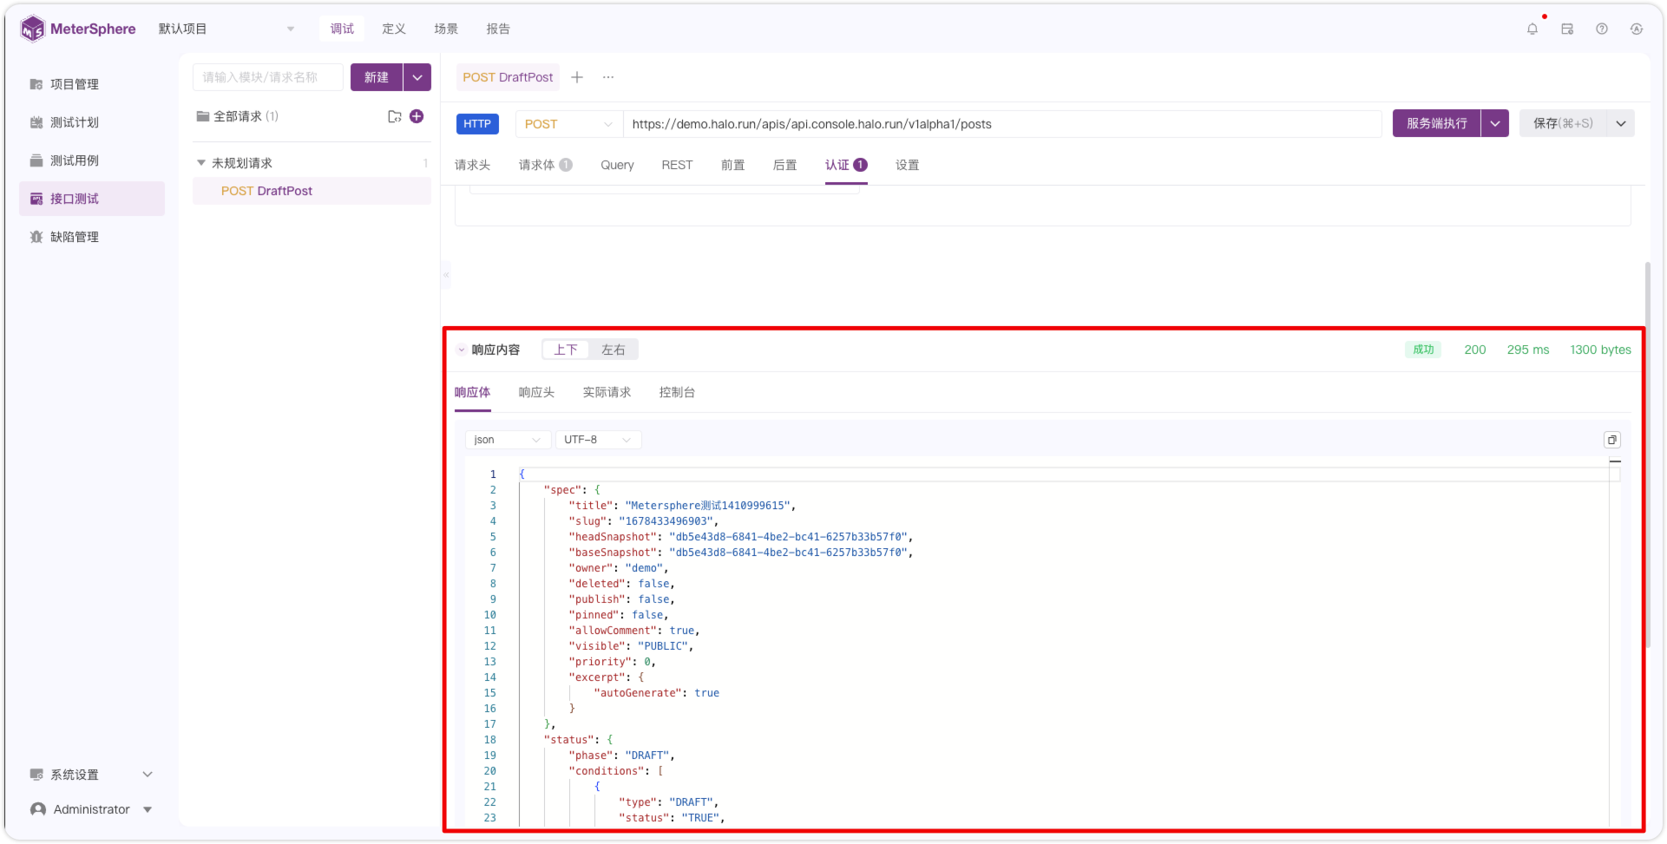Click the HTTP protocol badge
Screen dimensions: 1667x844
tap(477, 124)
